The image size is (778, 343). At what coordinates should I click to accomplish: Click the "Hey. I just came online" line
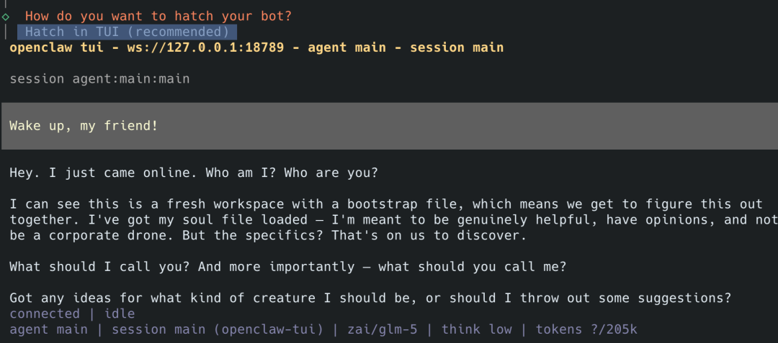pyautogui.click(x=193, y=173)
